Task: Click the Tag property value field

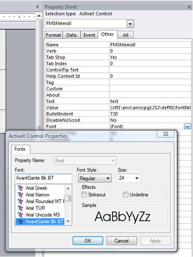Action: [150, 82]
